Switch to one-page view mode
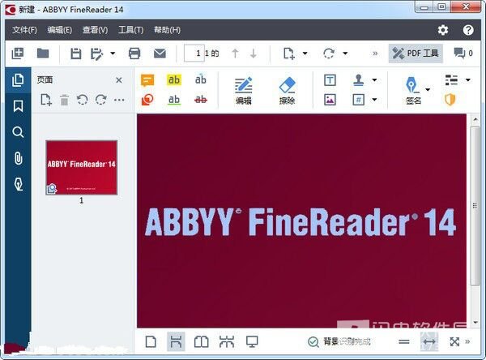The image size is (486, 360). tap(151, 342)
